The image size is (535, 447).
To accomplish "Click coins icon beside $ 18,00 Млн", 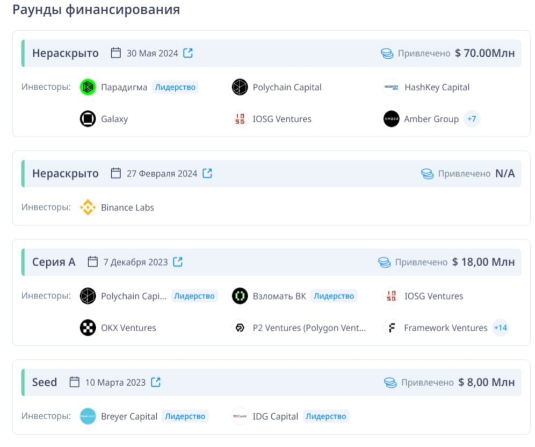I will (384, 262).
